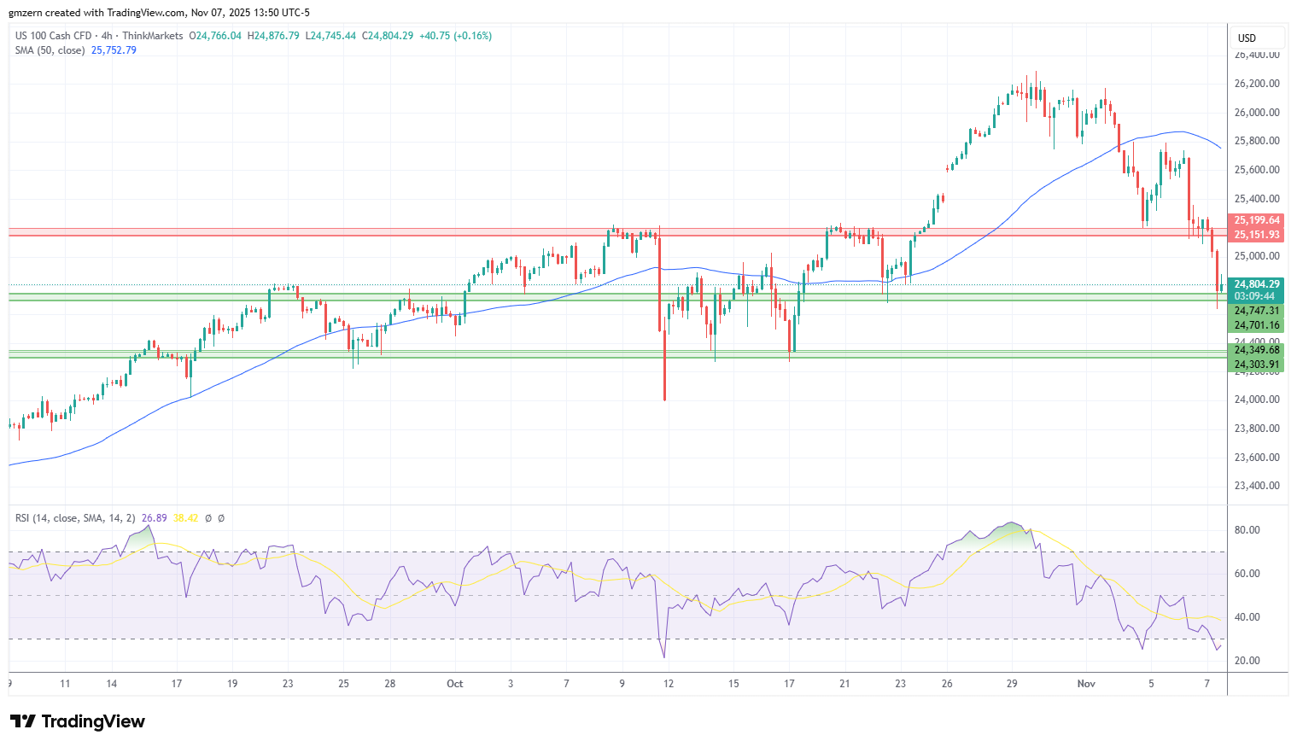The width and height of the screenshot is (1297, 747).
Task: Select the US 100 Cash CFD symbol title
Action: (x=53, y=36)
